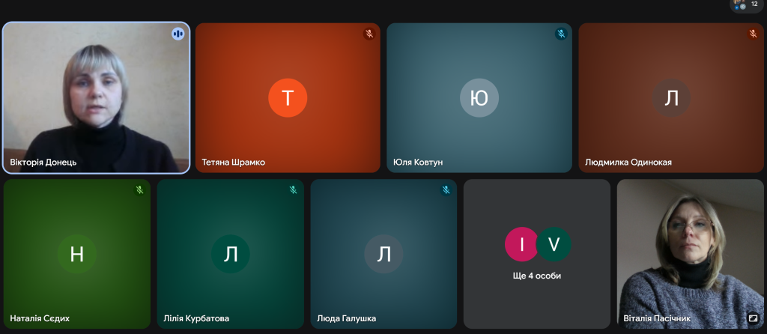Click the speaking indicator on Вікторія Донець's tile
767x334 pixels.
(x=178, y=34)
